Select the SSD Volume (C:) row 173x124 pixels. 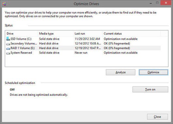(83, 39)
